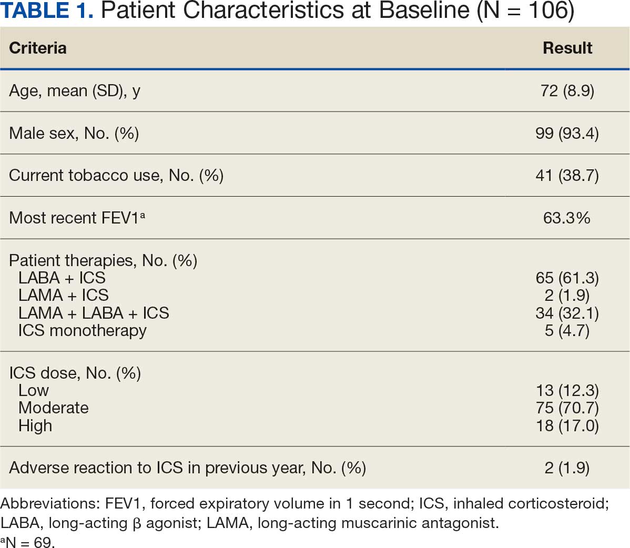Click the N = 69 footnote
Image resolution: width=630 pixels, height=548 pixels.
click(x=28, y=542)
